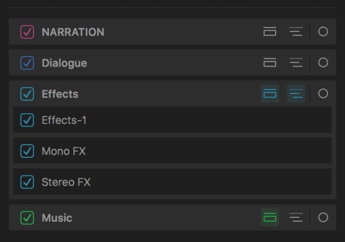
Task: Collapse subrole lanes for Effects
Action: click(x=296, y=94)
